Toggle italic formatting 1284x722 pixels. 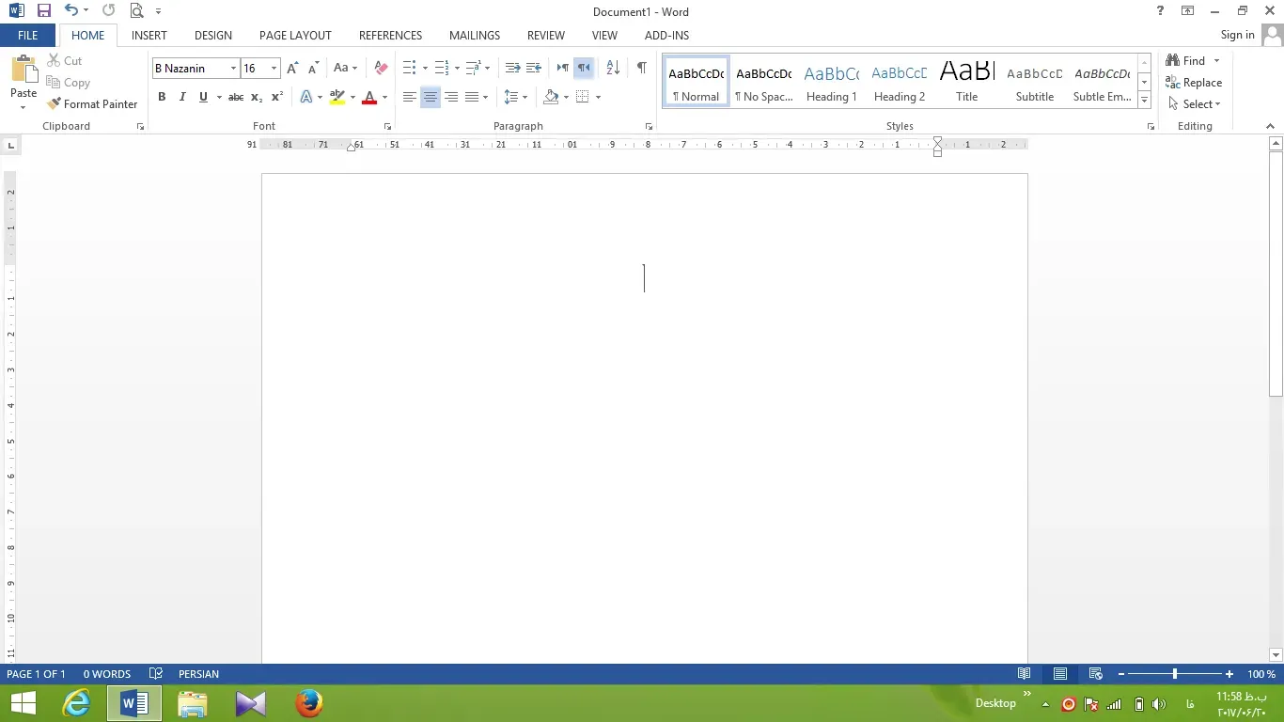click(x=182, y=97)
